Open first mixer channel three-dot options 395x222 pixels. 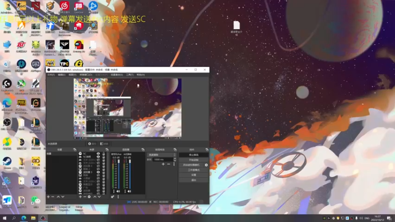point(114,191)
